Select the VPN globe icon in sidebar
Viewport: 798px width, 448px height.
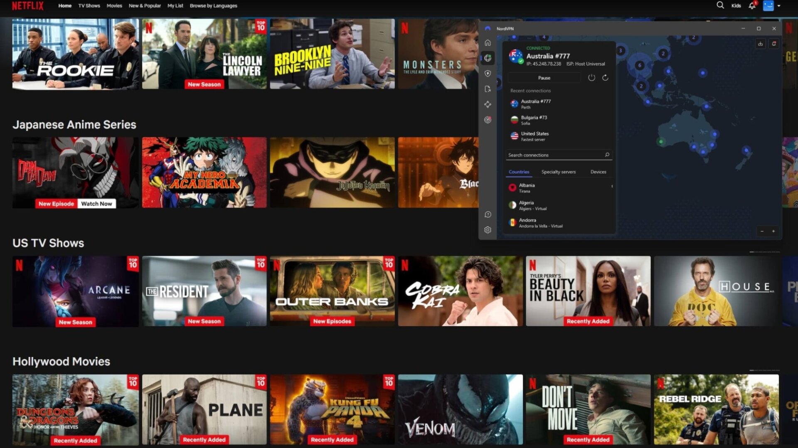488,58
